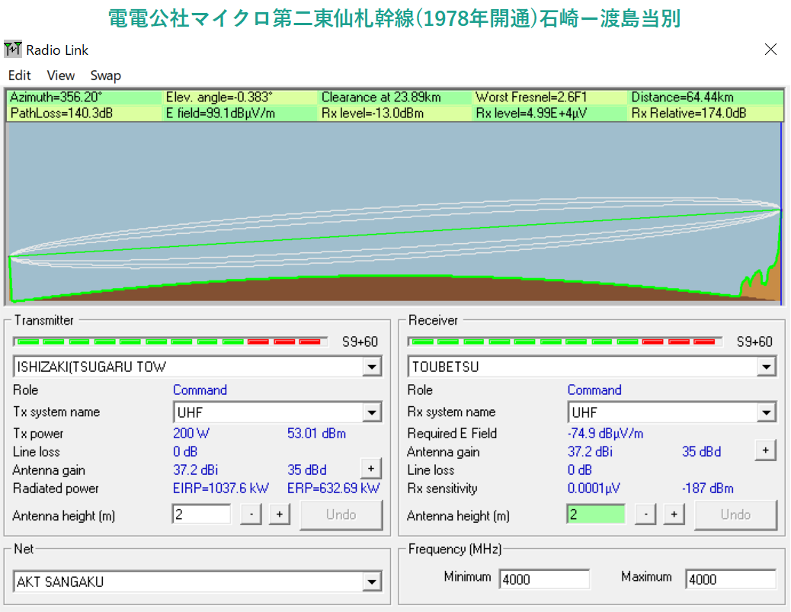791x612 pixels.
Task: Click the Radio Link window icon
Action: click(13, 50)
